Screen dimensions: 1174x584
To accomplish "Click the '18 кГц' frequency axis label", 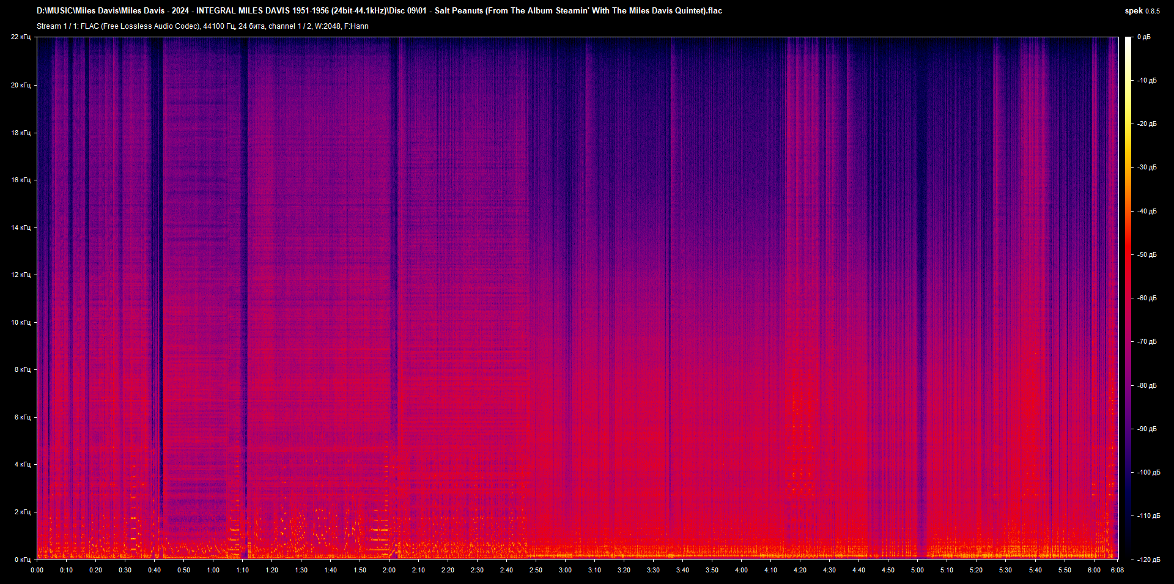I will tap(20, 133).
